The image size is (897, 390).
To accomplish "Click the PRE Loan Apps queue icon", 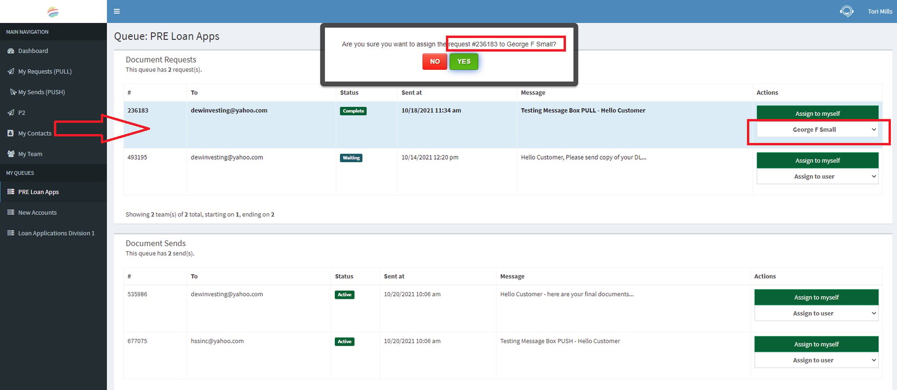I will (x=10, y=192).
